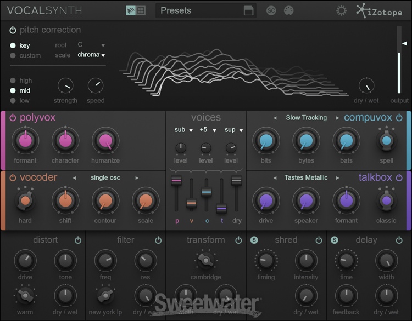Click the talkbox classic mode selector
This screenshot has height=321, width=412.
point(386,200)
